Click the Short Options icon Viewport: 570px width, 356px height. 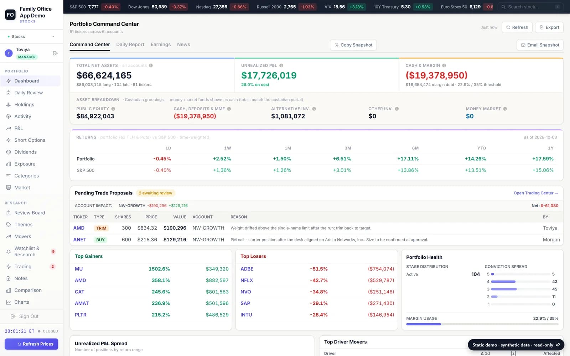[x=9, y=140]
